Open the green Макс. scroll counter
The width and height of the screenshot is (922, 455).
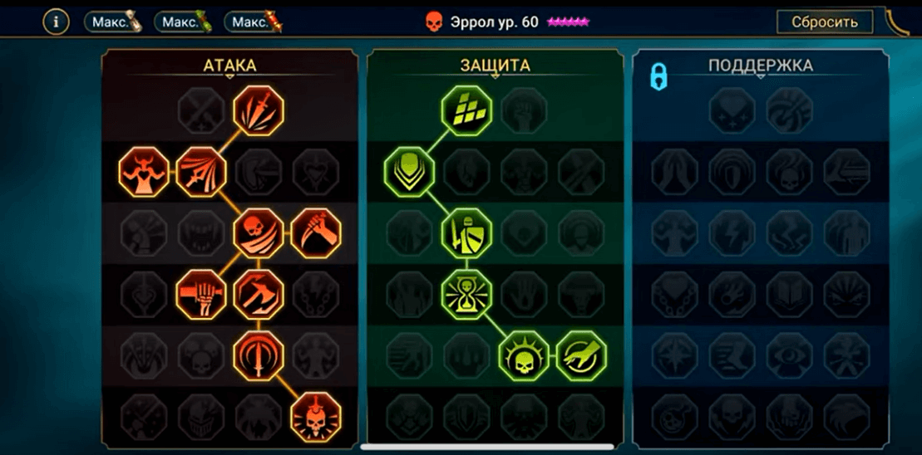184,22
